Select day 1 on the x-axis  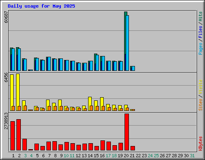click(13, 156)
